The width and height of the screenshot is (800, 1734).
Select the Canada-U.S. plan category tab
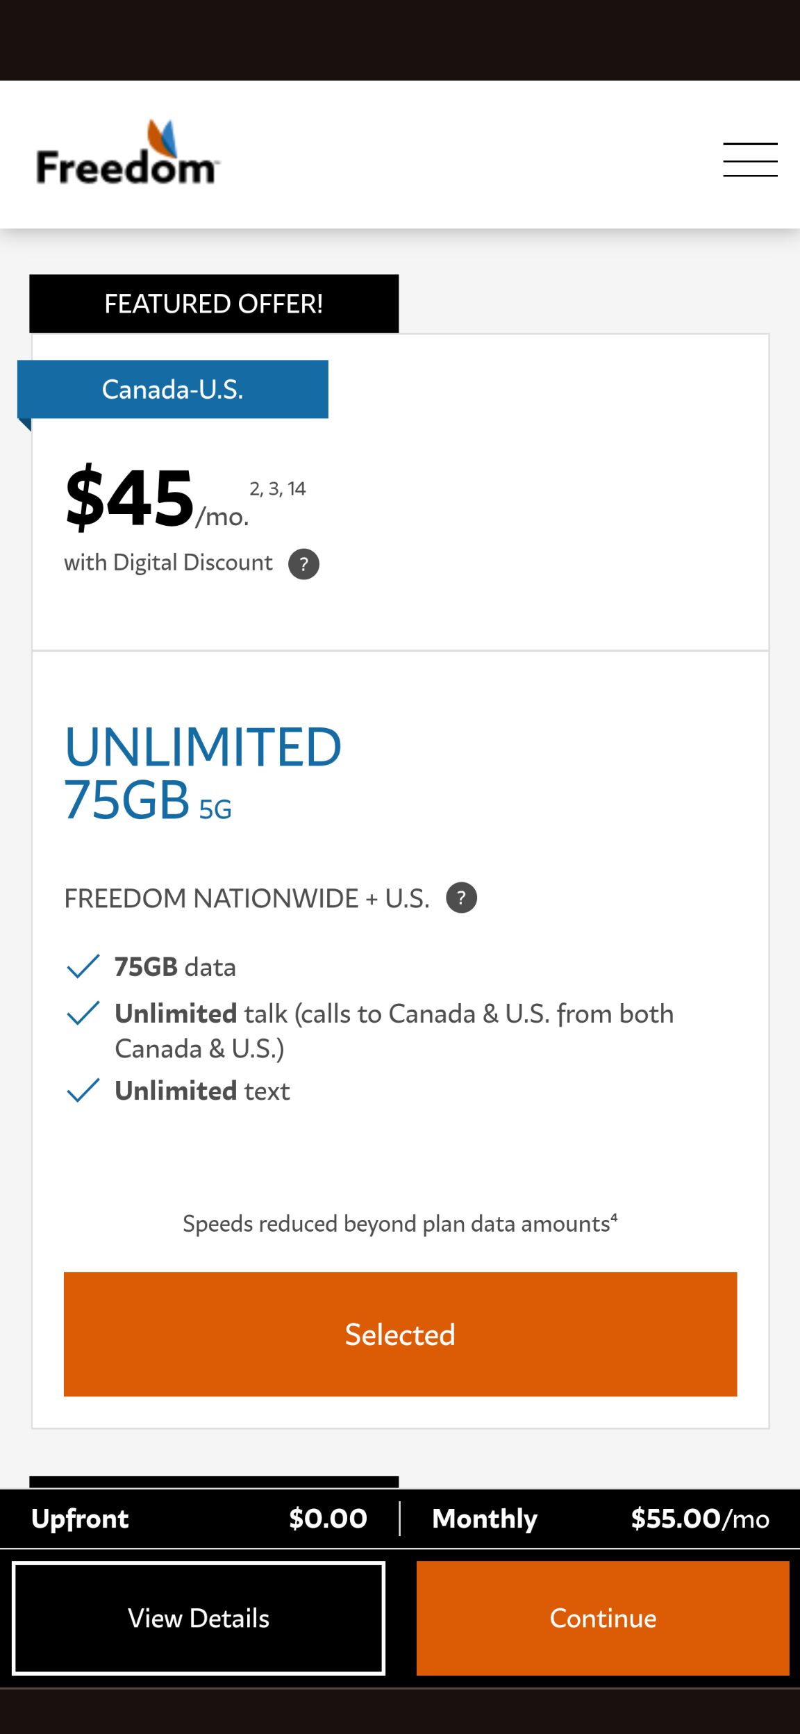coord(172,389)
